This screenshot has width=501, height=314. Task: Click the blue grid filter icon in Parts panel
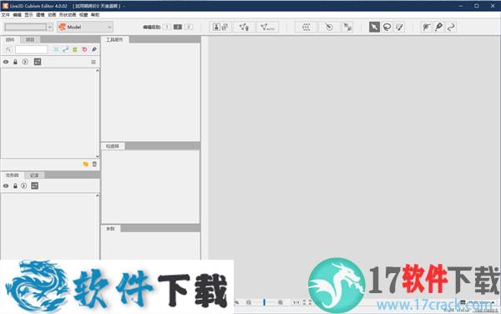[x=56, y=49]
